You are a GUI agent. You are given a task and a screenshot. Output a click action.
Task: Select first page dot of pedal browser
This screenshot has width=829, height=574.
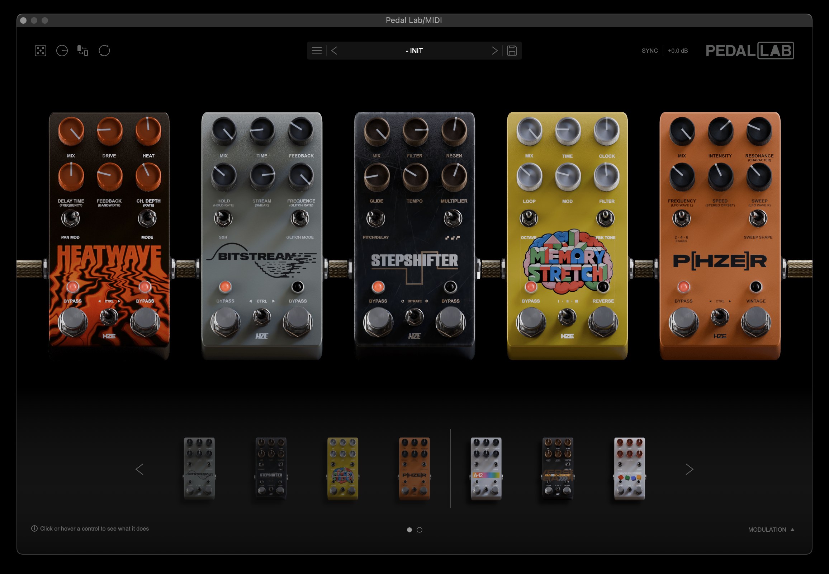coord(409,530)
